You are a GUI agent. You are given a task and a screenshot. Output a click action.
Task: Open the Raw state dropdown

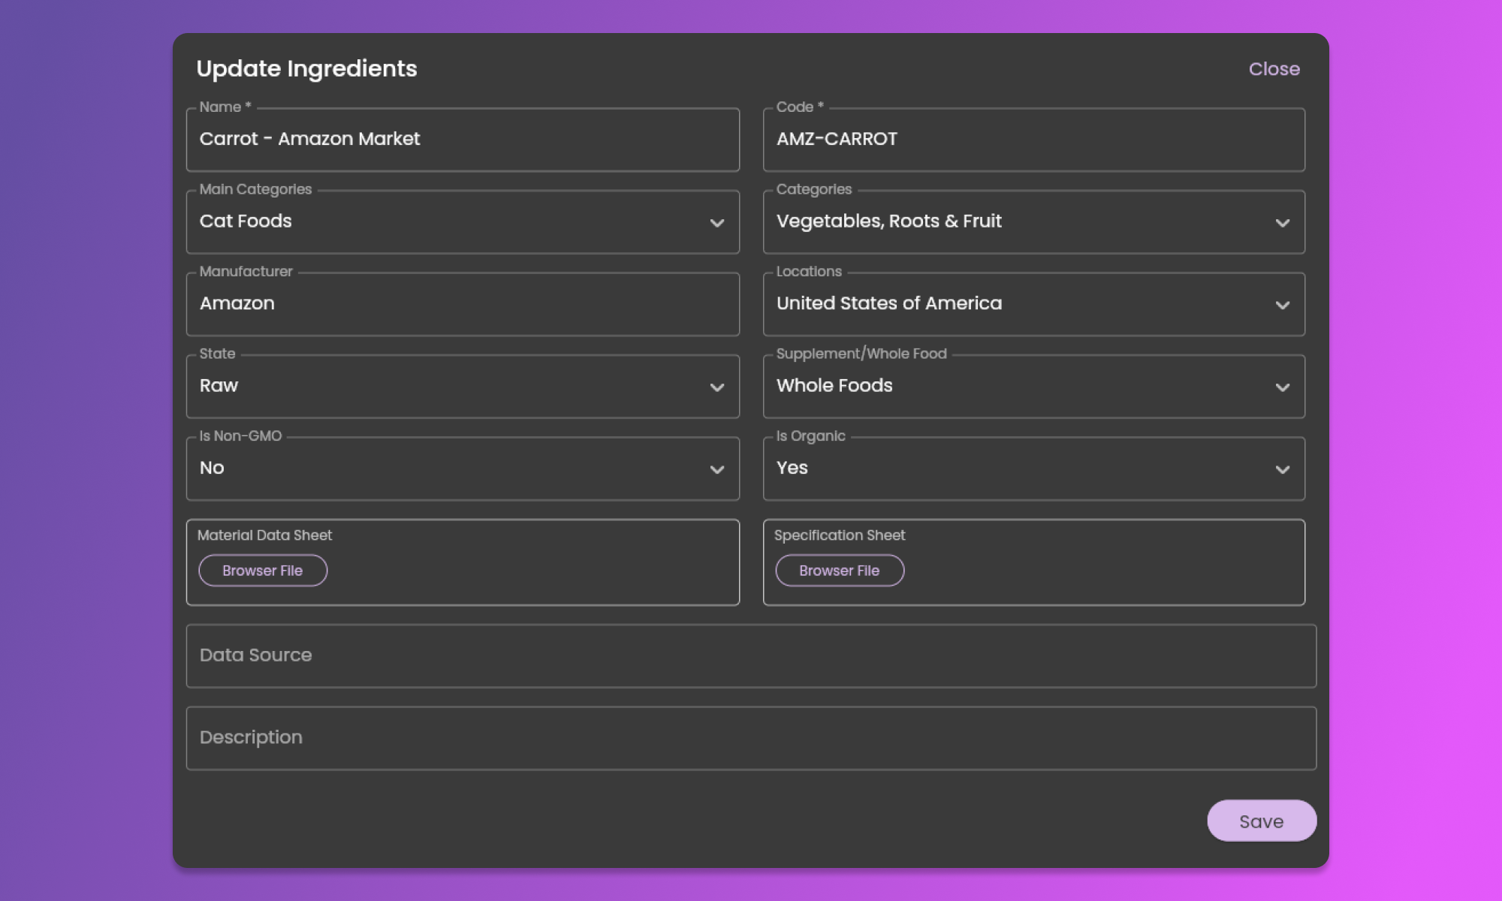451,386
